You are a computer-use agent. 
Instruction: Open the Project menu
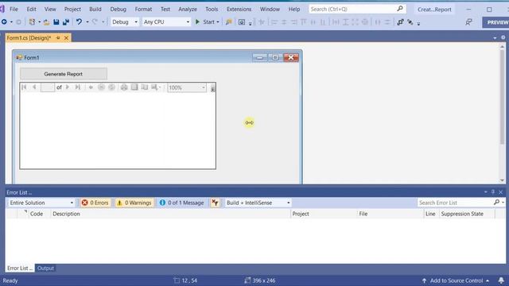[72, 9]
